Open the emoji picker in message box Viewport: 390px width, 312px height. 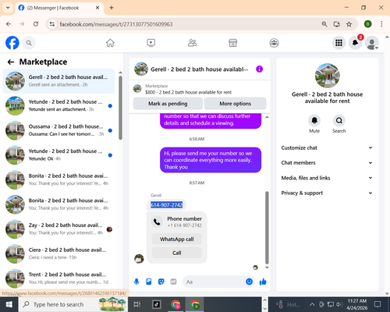pyautogui.click(x=249, y=282)
